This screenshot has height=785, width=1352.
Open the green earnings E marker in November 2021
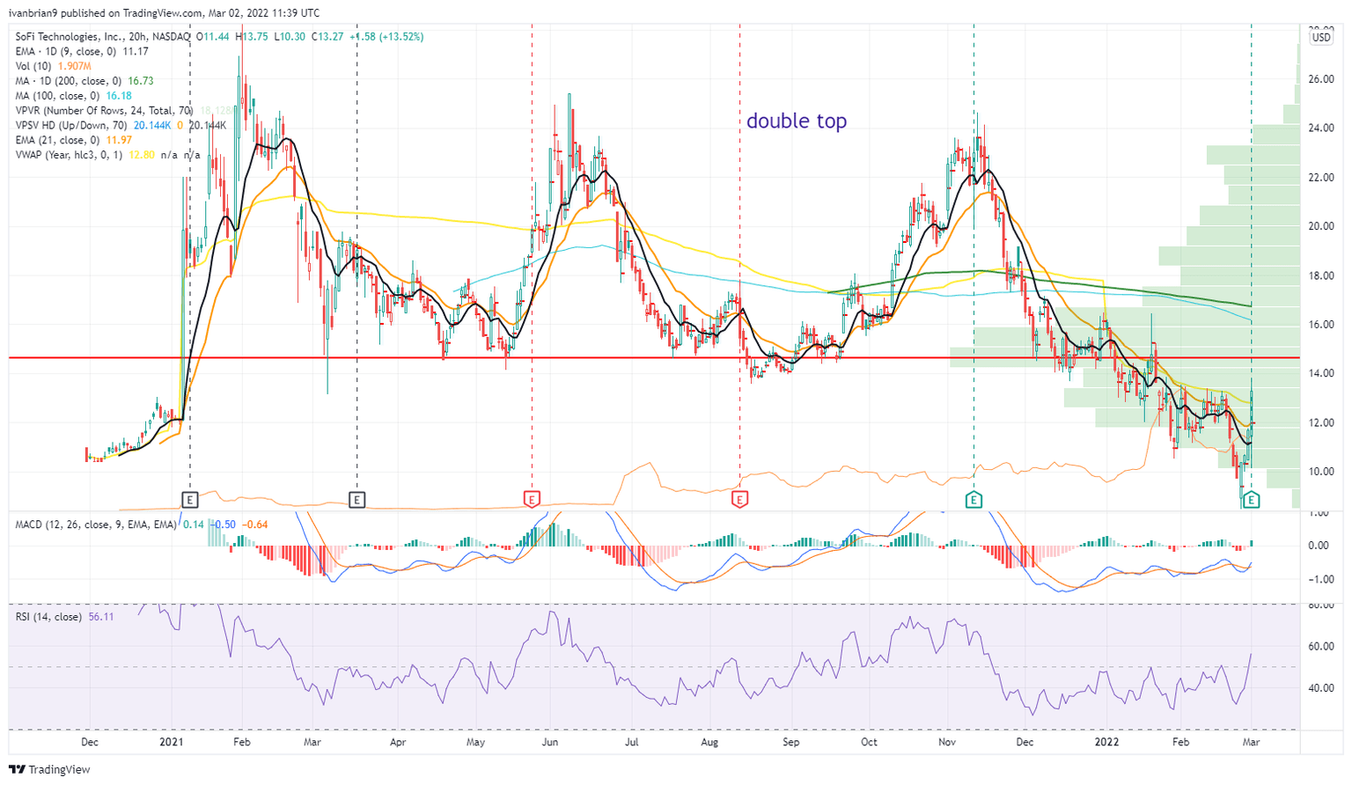pyautogui.click(x=974, y=500)
